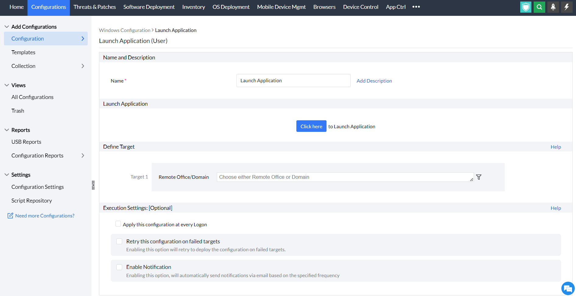The width and height of the screenshot is (576, 296).
Task: Click the filter funnel icon beside target field
Action: [x=479, y=177]
